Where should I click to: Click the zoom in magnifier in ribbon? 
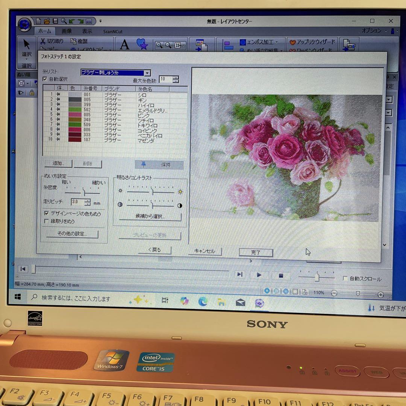(x=159, y=45)
